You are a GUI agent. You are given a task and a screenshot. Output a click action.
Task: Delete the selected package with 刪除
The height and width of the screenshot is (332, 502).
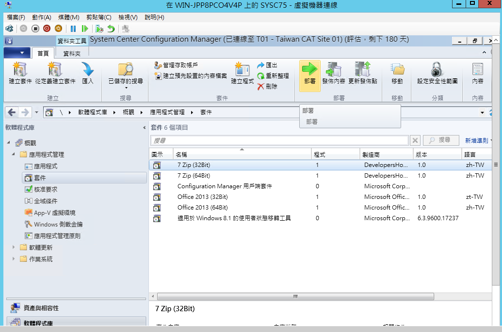(267, 86)
